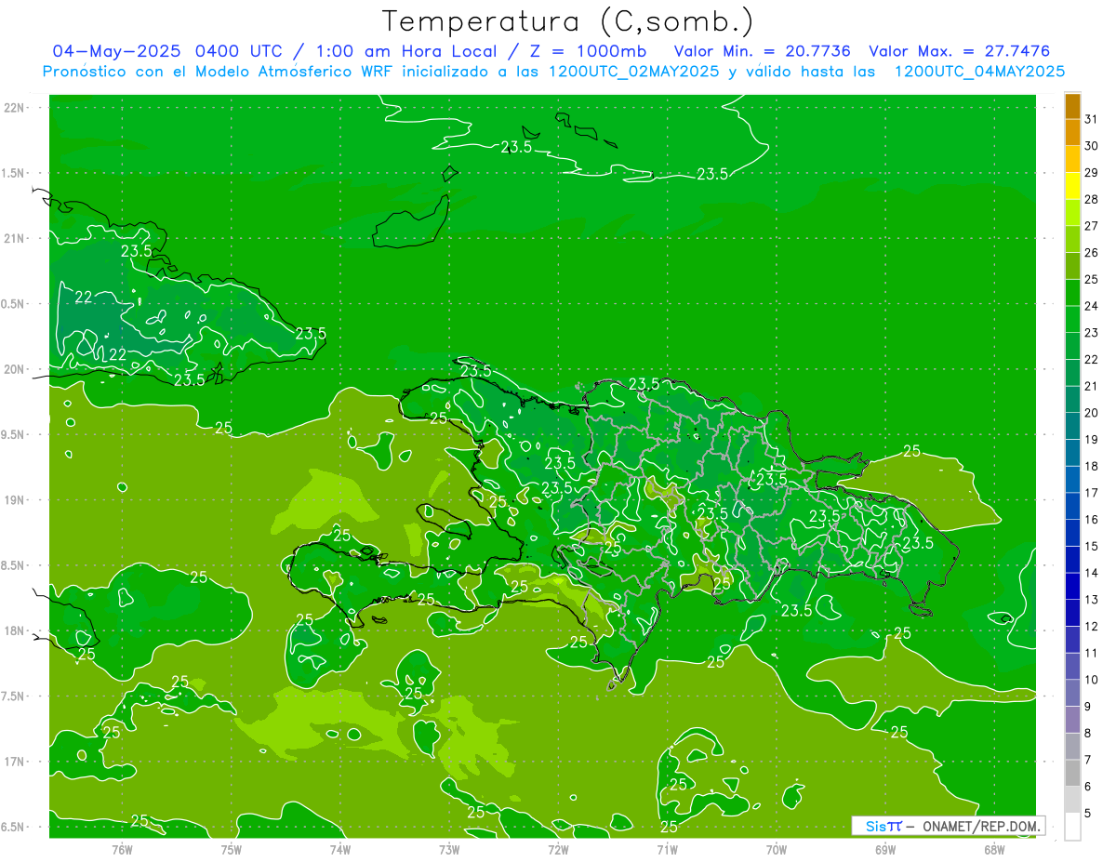1116x862 pixels.
Task: Click the "18N" latitude axis label
Action: (x=15, y=630)
